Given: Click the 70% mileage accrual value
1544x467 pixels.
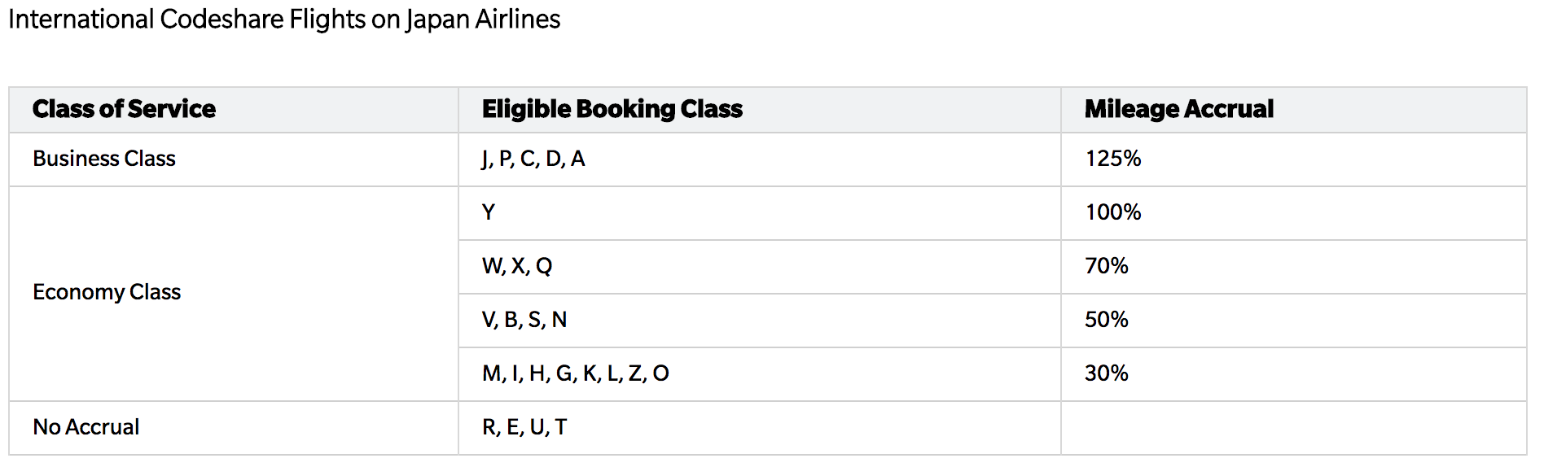Looking at the screenshot, I should pyautogui.click(x=1107, y=266).
